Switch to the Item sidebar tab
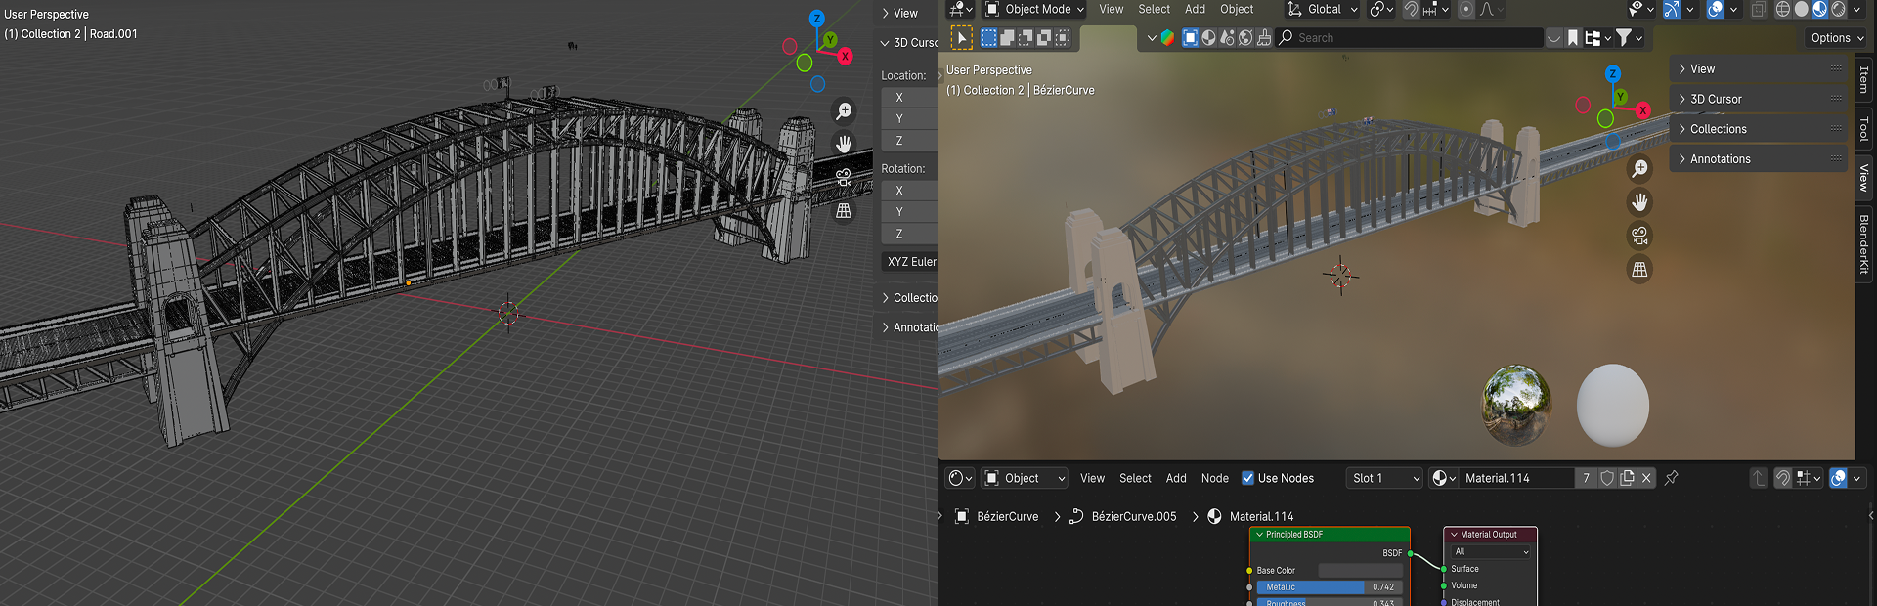The height and width of the screenshot is (606, 1877). coord(1864,80)
